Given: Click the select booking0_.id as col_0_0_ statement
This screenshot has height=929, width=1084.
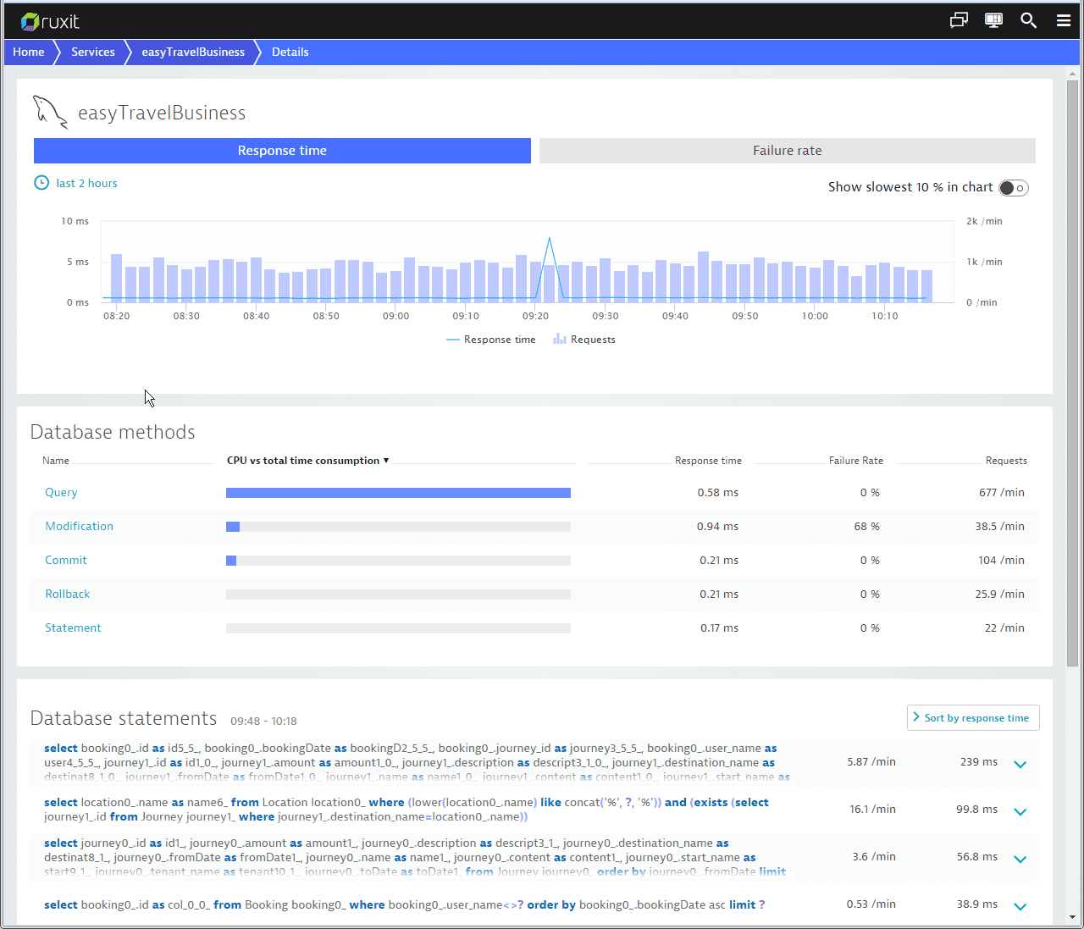Looking at the screenshot, I should (x=405, y=904).
